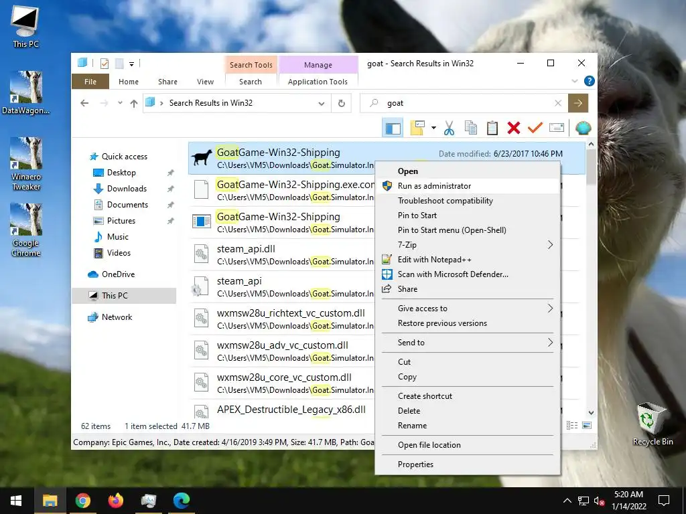Viewport: 686px width, 514px height.
Task: Open the Search ribbon tab
Action: 251,82
